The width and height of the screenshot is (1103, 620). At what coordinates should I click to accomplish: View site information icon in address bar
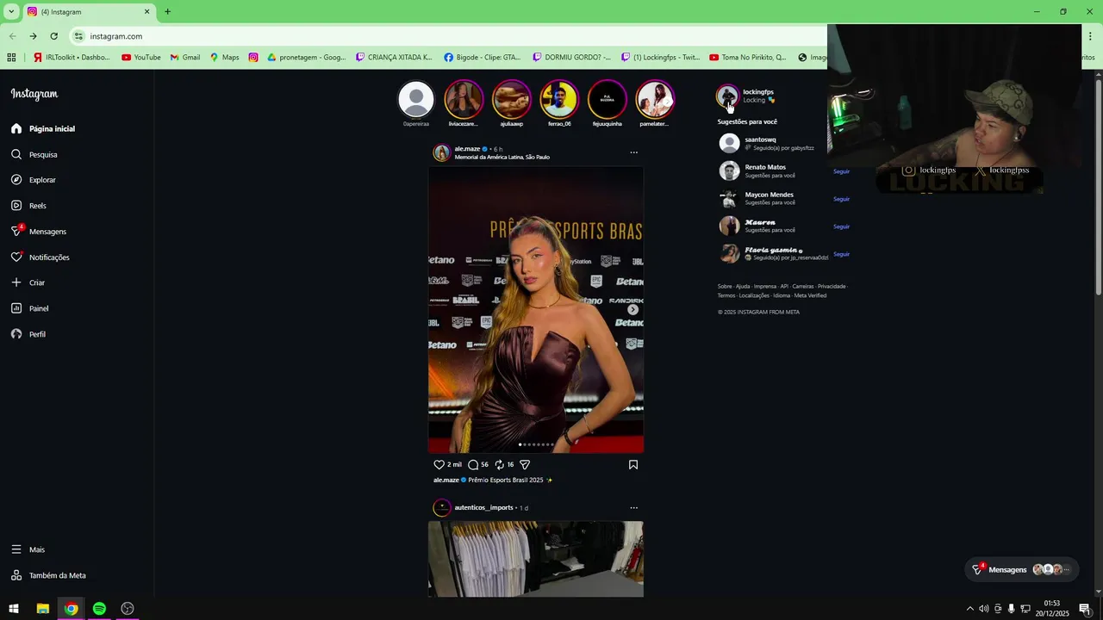[79, 36]
